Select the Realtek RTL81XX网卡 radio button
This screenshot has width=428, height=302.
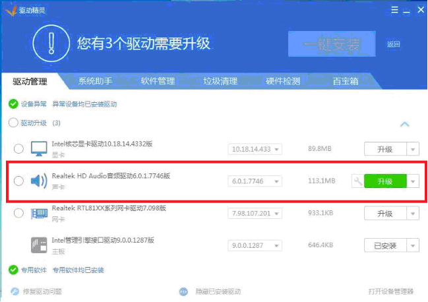point(18,213)
